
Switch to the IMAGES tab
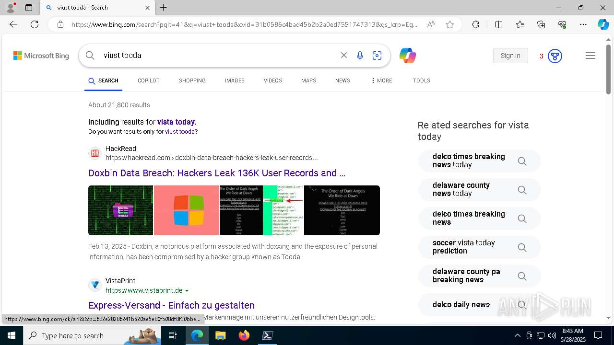tap(235, 80)
